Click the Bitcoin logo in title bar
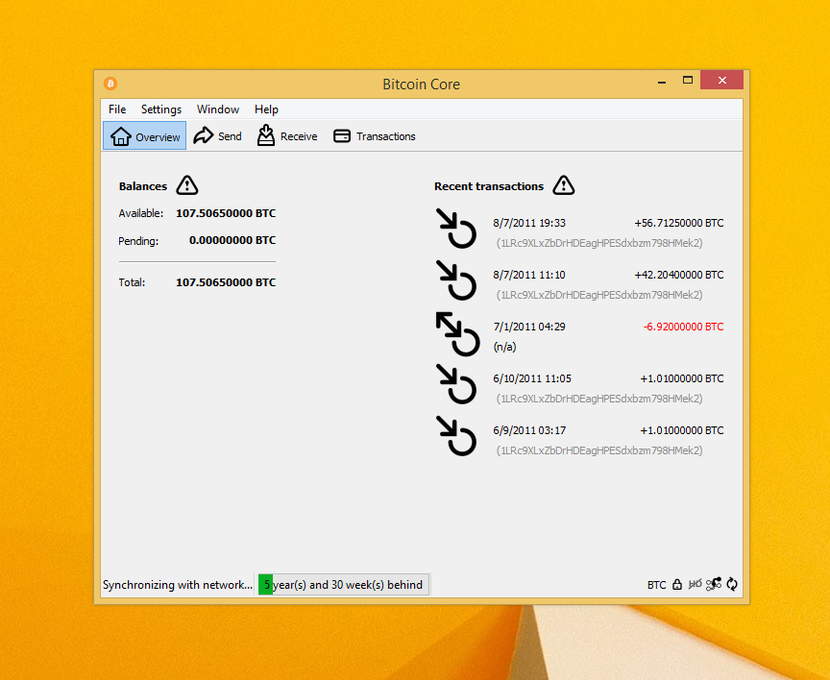The width and height of the screenshot is (830, 680). pyautogui.click(x=110, y=84)
